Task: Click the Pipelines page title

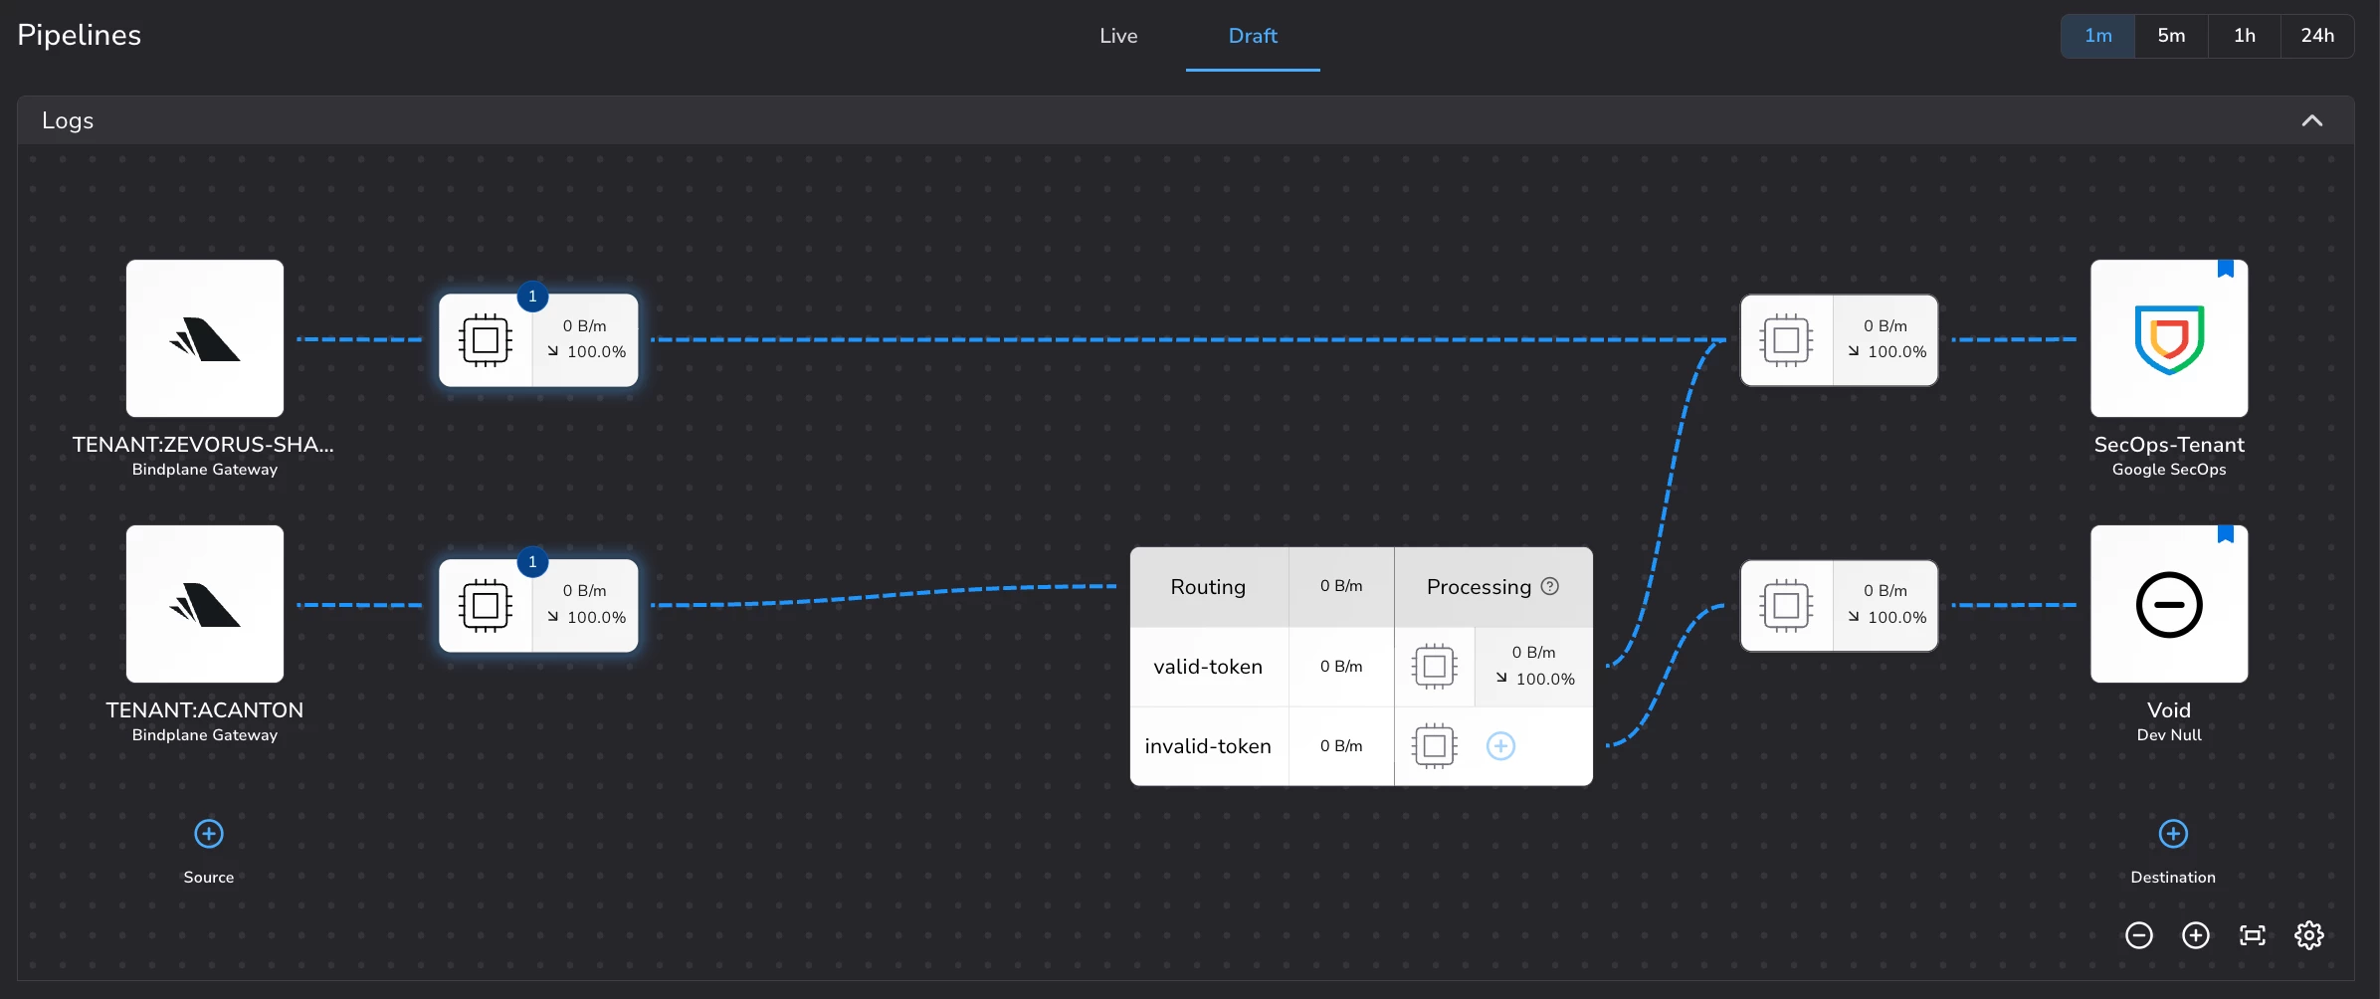Action: [x=80, y=35]
